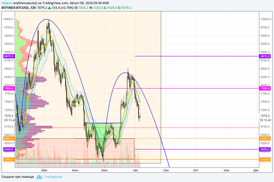The image size is (274, 182).
Task: Click the orange dotted line at 6391.5
Action: [166, 138]
